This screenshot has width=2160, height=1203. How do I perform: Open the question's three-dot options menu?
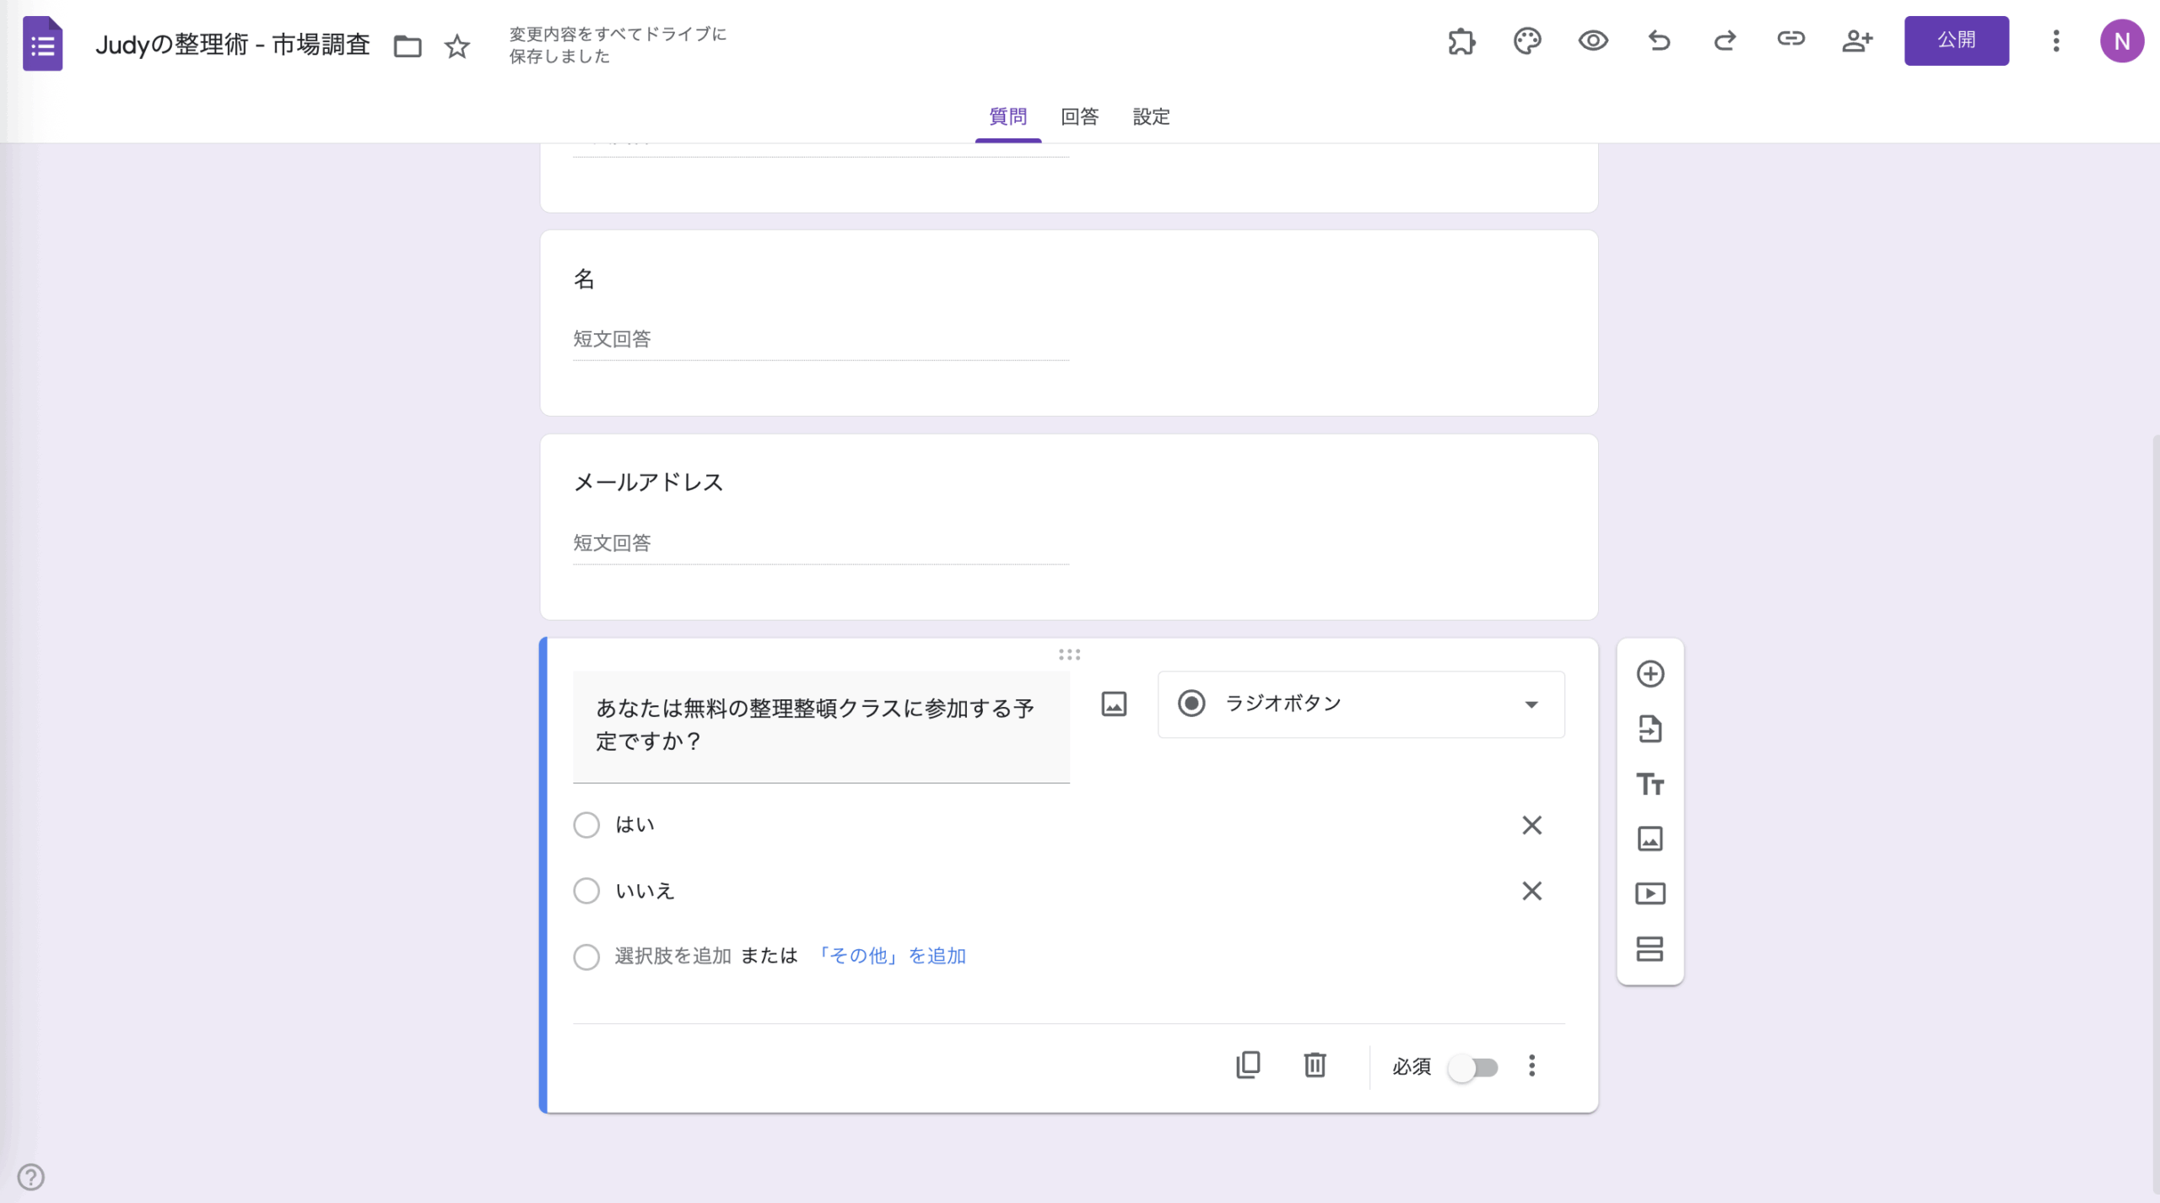coord(1533,1065)
